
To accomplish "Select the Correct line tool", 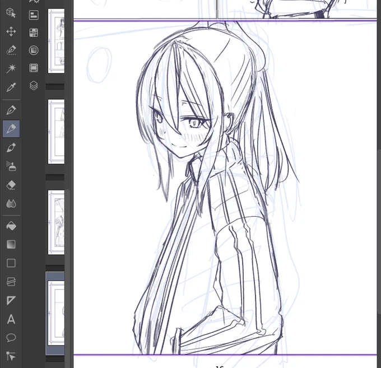I will click(x=11, y=356).
